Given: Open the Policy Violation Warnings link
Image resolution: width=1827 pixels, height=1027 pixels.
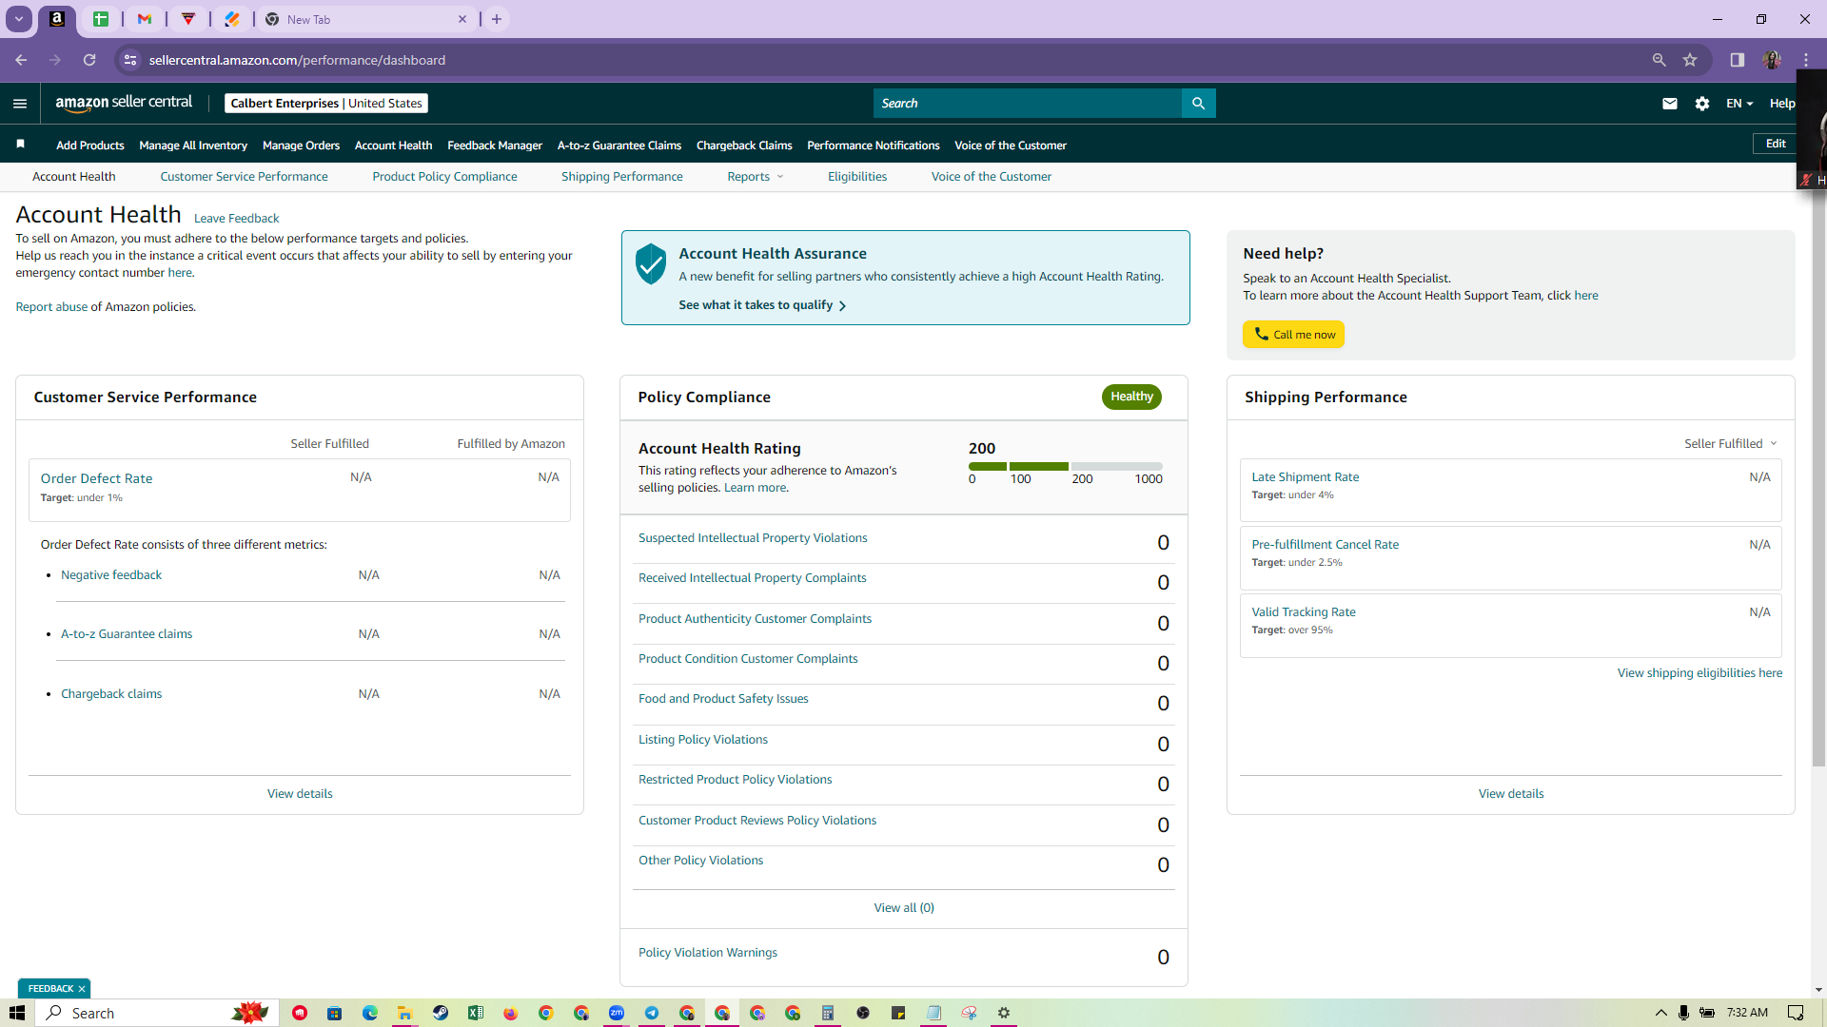Looking at the screenshot, I should pos(708,953).
